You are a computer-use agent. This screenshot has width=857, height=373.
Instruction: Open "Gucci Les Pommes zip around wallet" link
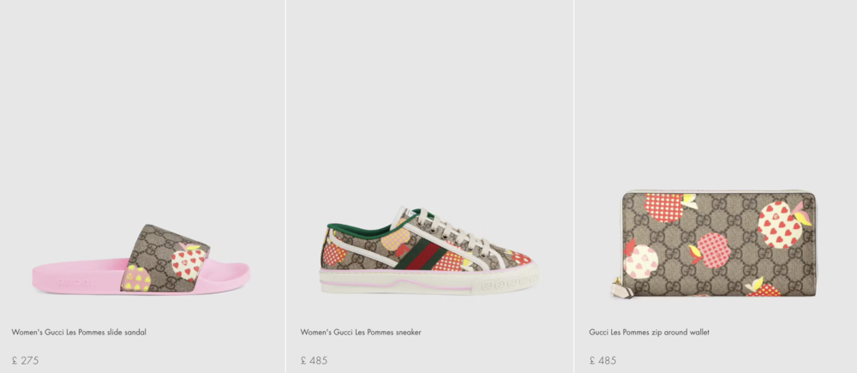pyautogui.click(x=649, y=332)
